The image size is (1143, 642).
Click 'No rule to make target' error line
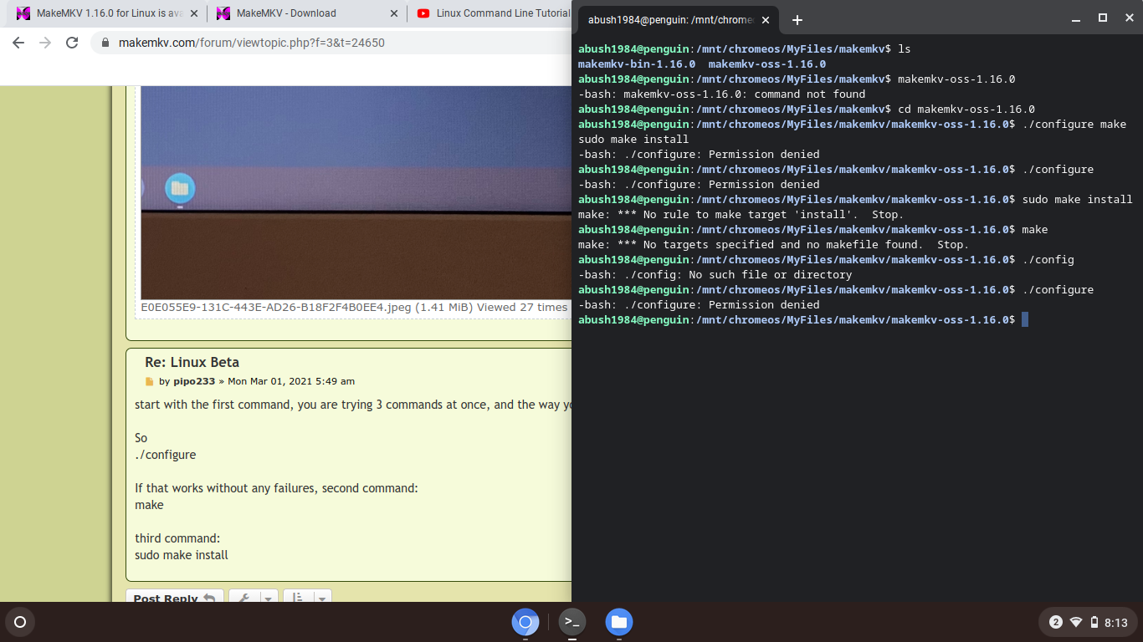tap(741, 214)
